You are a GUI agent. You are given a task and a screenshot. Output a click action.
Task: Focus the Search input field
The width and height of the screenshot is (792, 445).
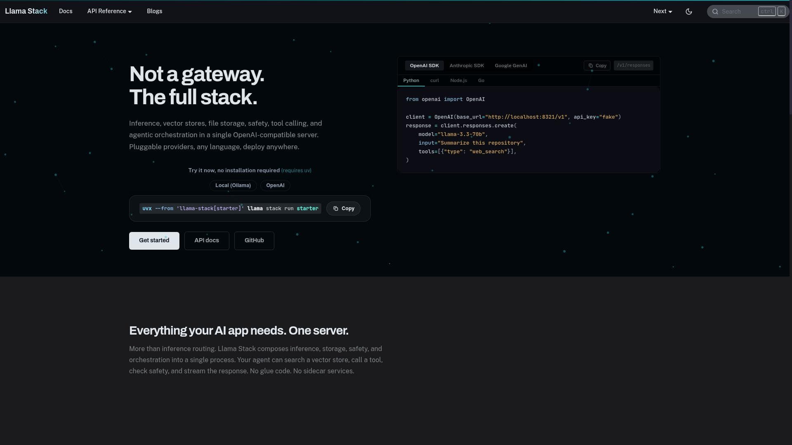point(738,12)
